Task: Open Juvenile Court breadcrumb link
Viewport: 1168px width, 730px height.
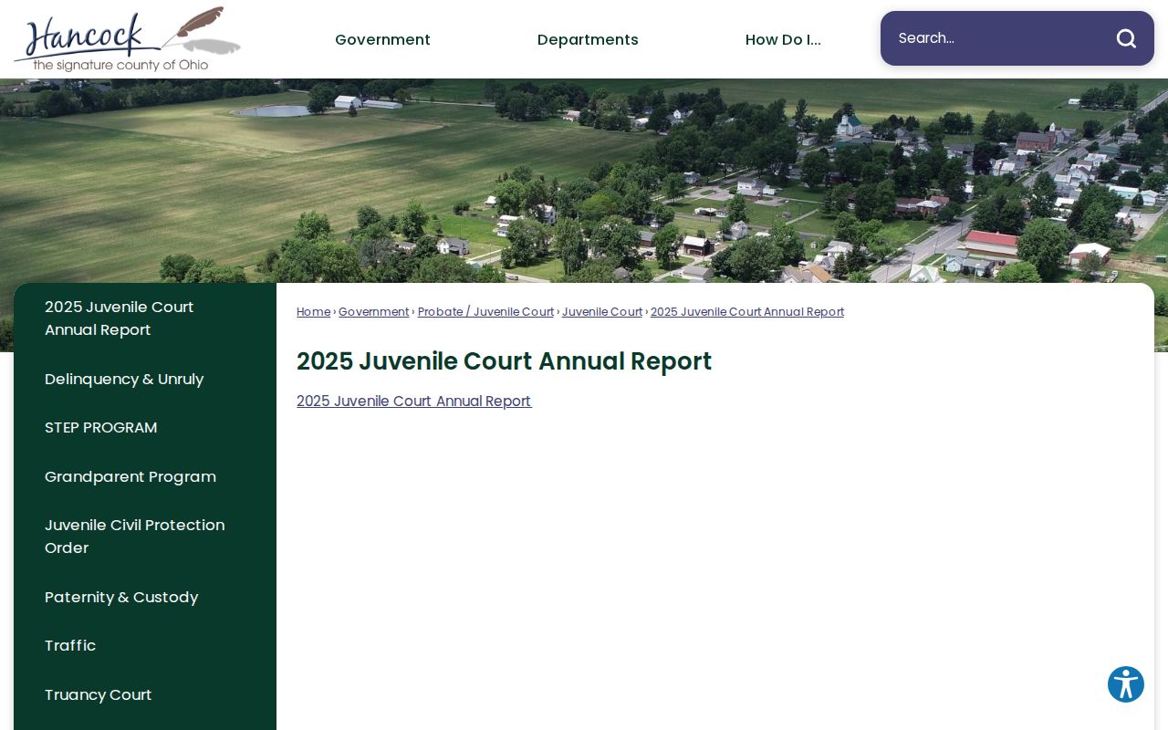Action: 602,312
